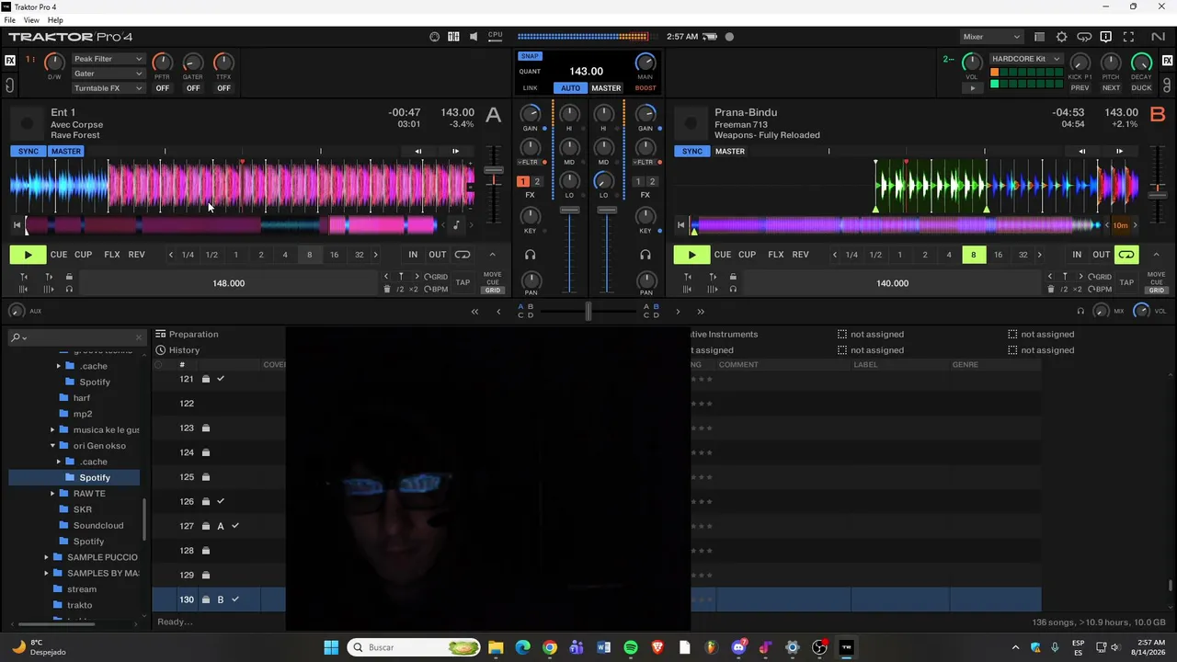The image size is (1177, 662).
Task: Delete cue with deck A trash icon
Action: tap(387, 290)
